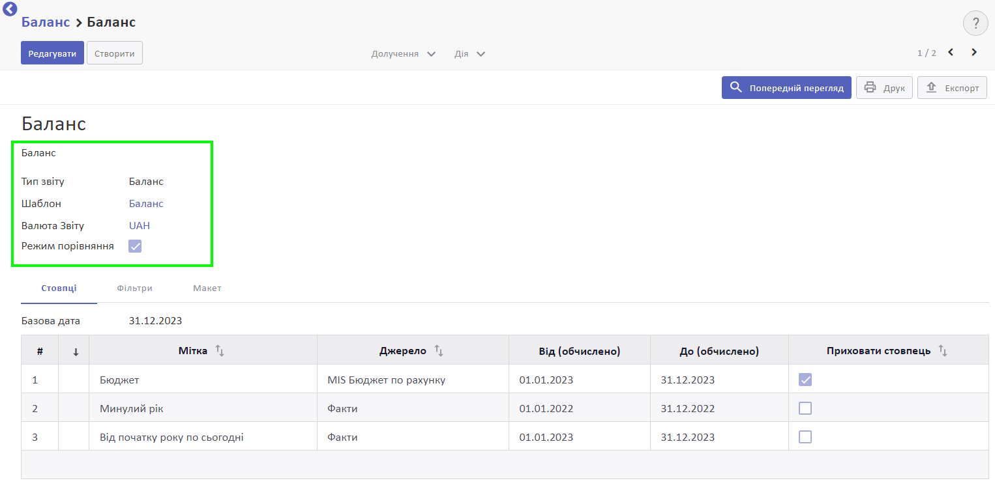Click the Тип звіту value Баланс
This screenshot has width=995, height=487.
(146, 181)
